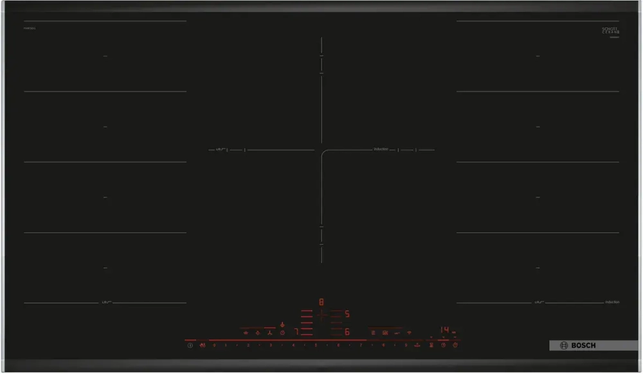Tap the wiping protection cleaning icon
This screenshot has width=643, height=374.
coord(397,333)
